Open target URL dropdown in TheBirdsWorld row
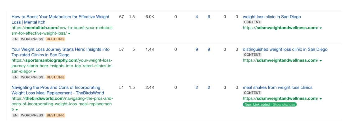Viewport: 348px width, 131px height. pyautogui.click(x=321, y=99)
